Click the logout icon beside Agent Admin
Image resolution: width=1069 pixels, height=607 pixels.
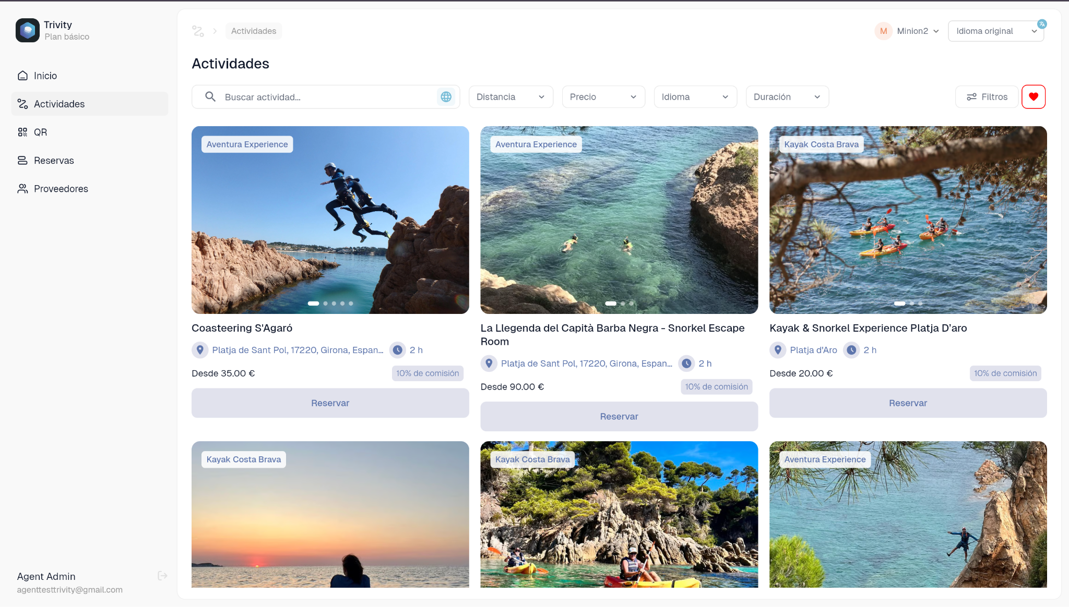[x=162, y=576]
